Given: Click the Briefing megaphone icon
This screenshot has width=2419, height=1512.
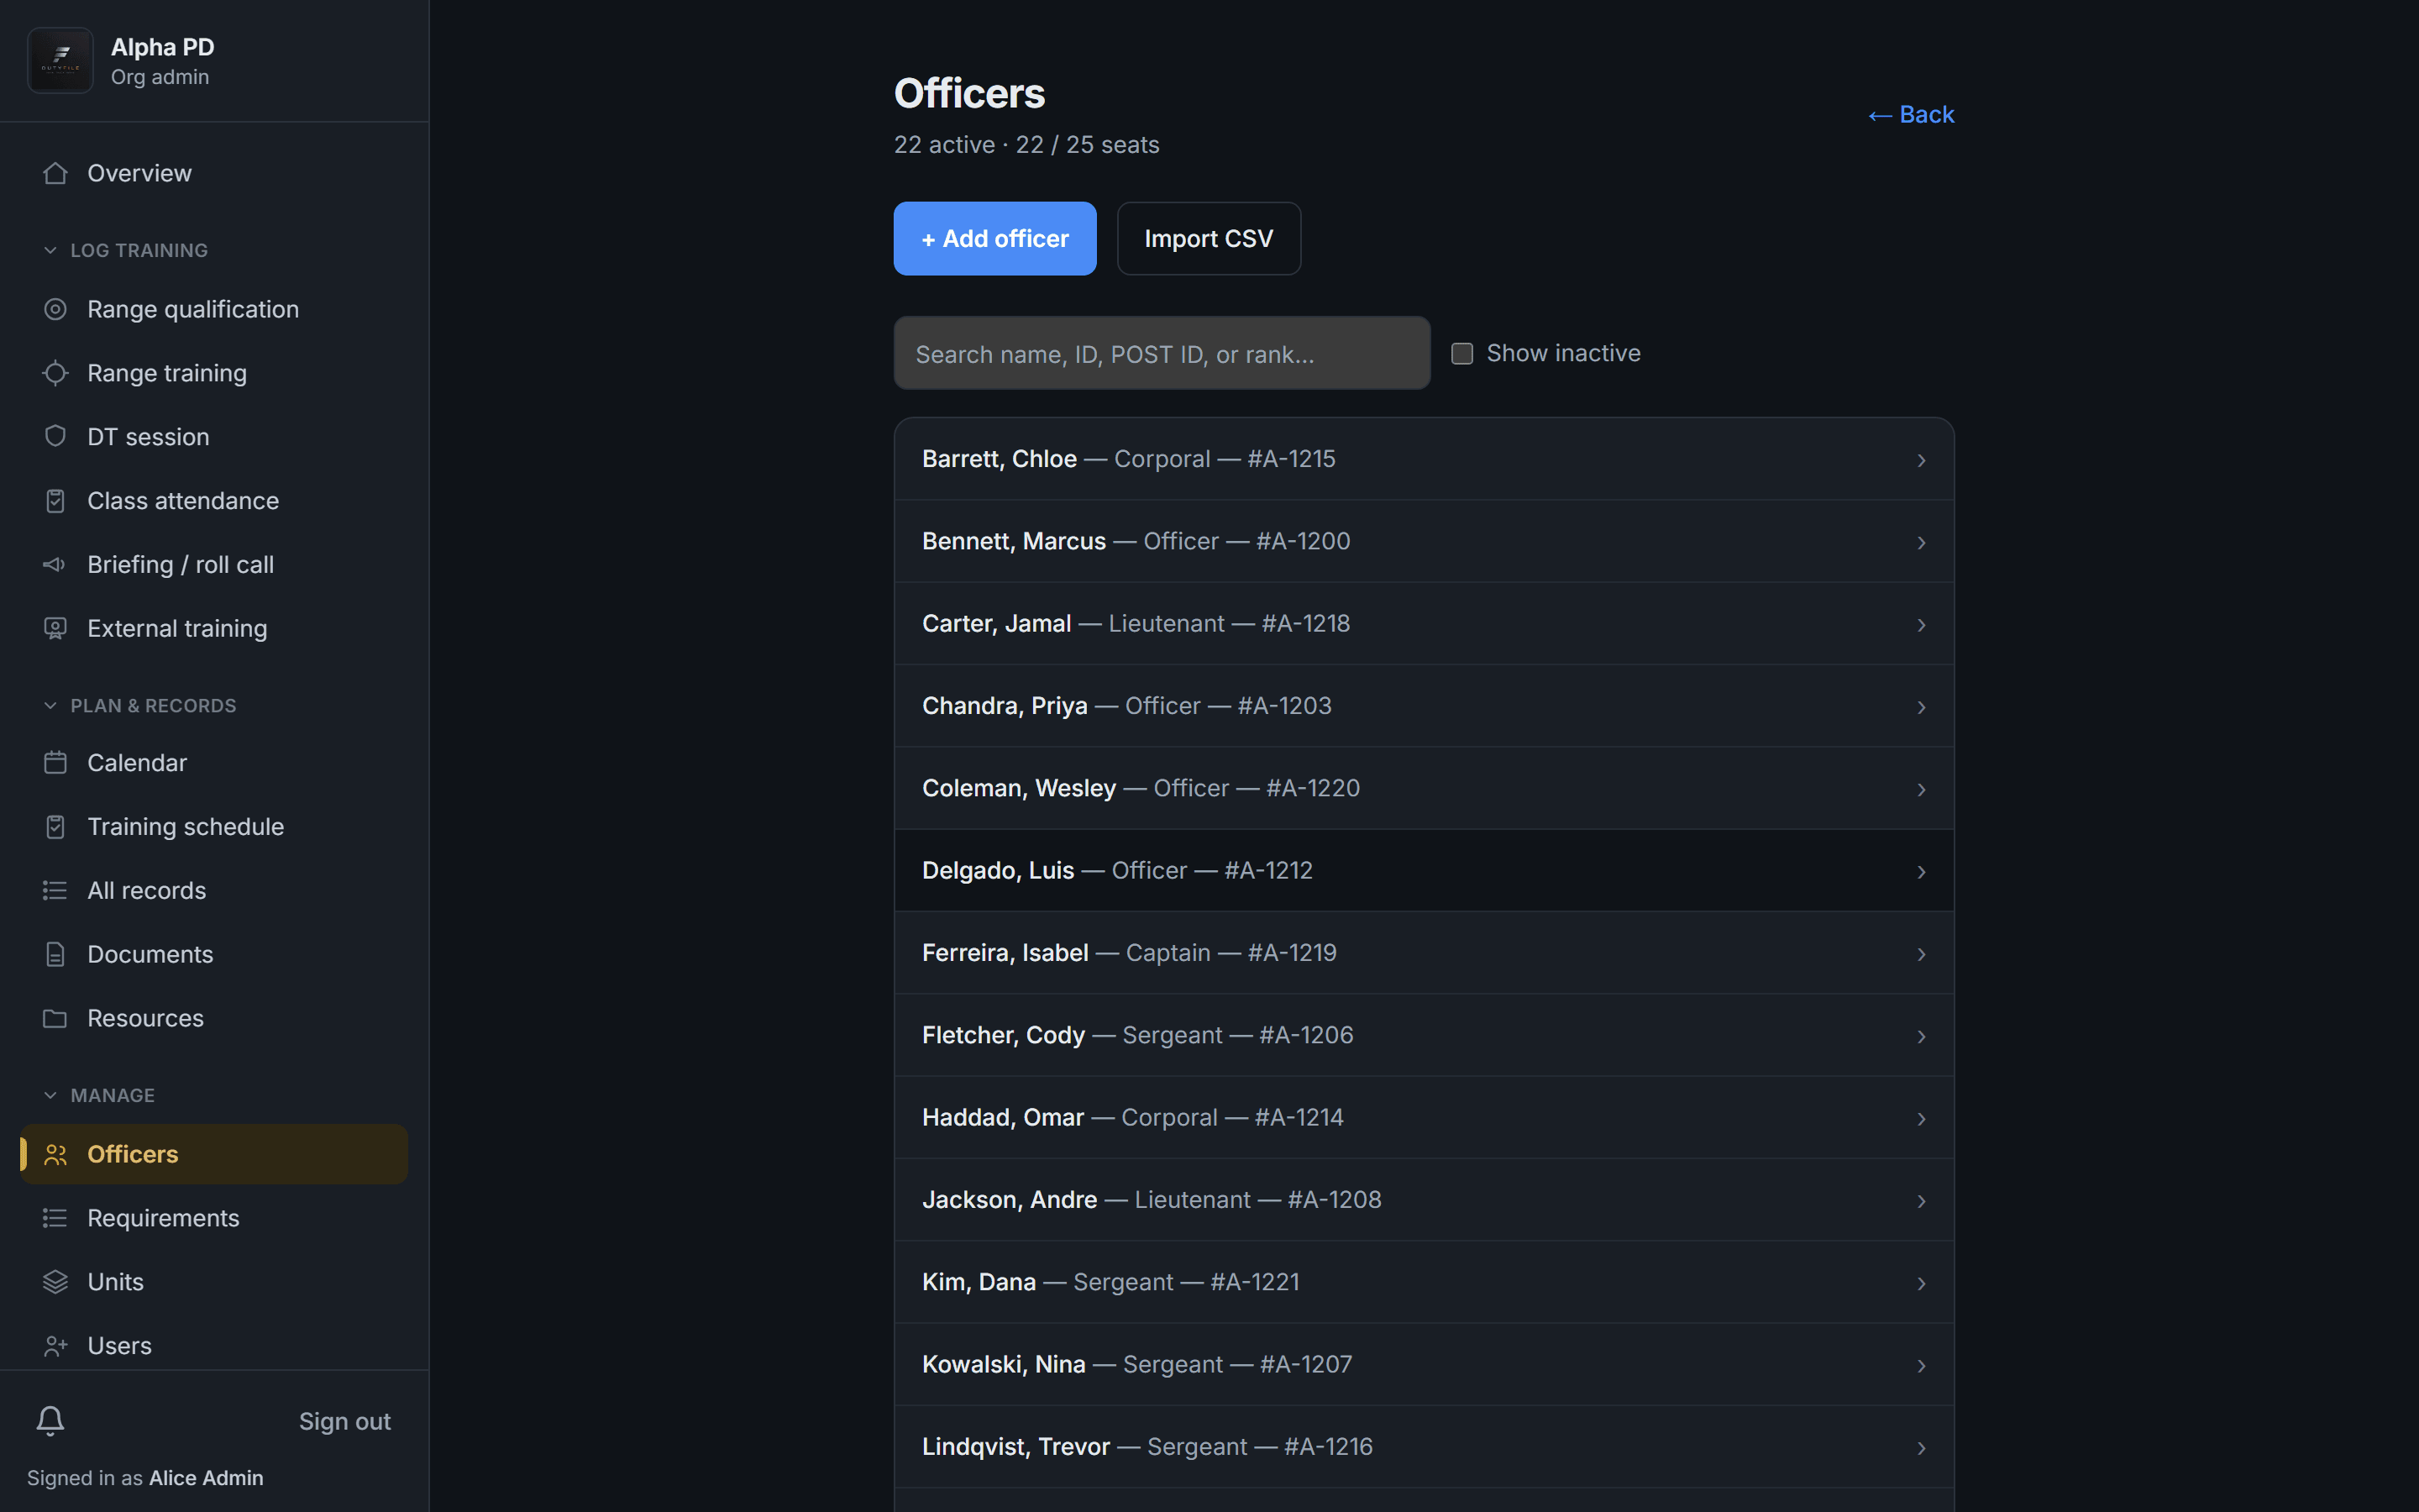Looking at the screenshot, I should 55,565.
